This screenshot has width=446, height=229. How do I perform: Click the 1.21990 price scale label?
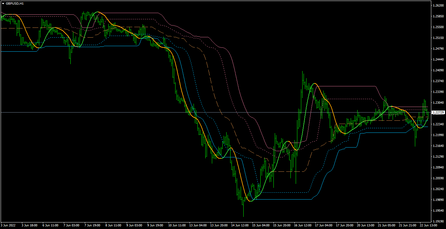(438, 135)
